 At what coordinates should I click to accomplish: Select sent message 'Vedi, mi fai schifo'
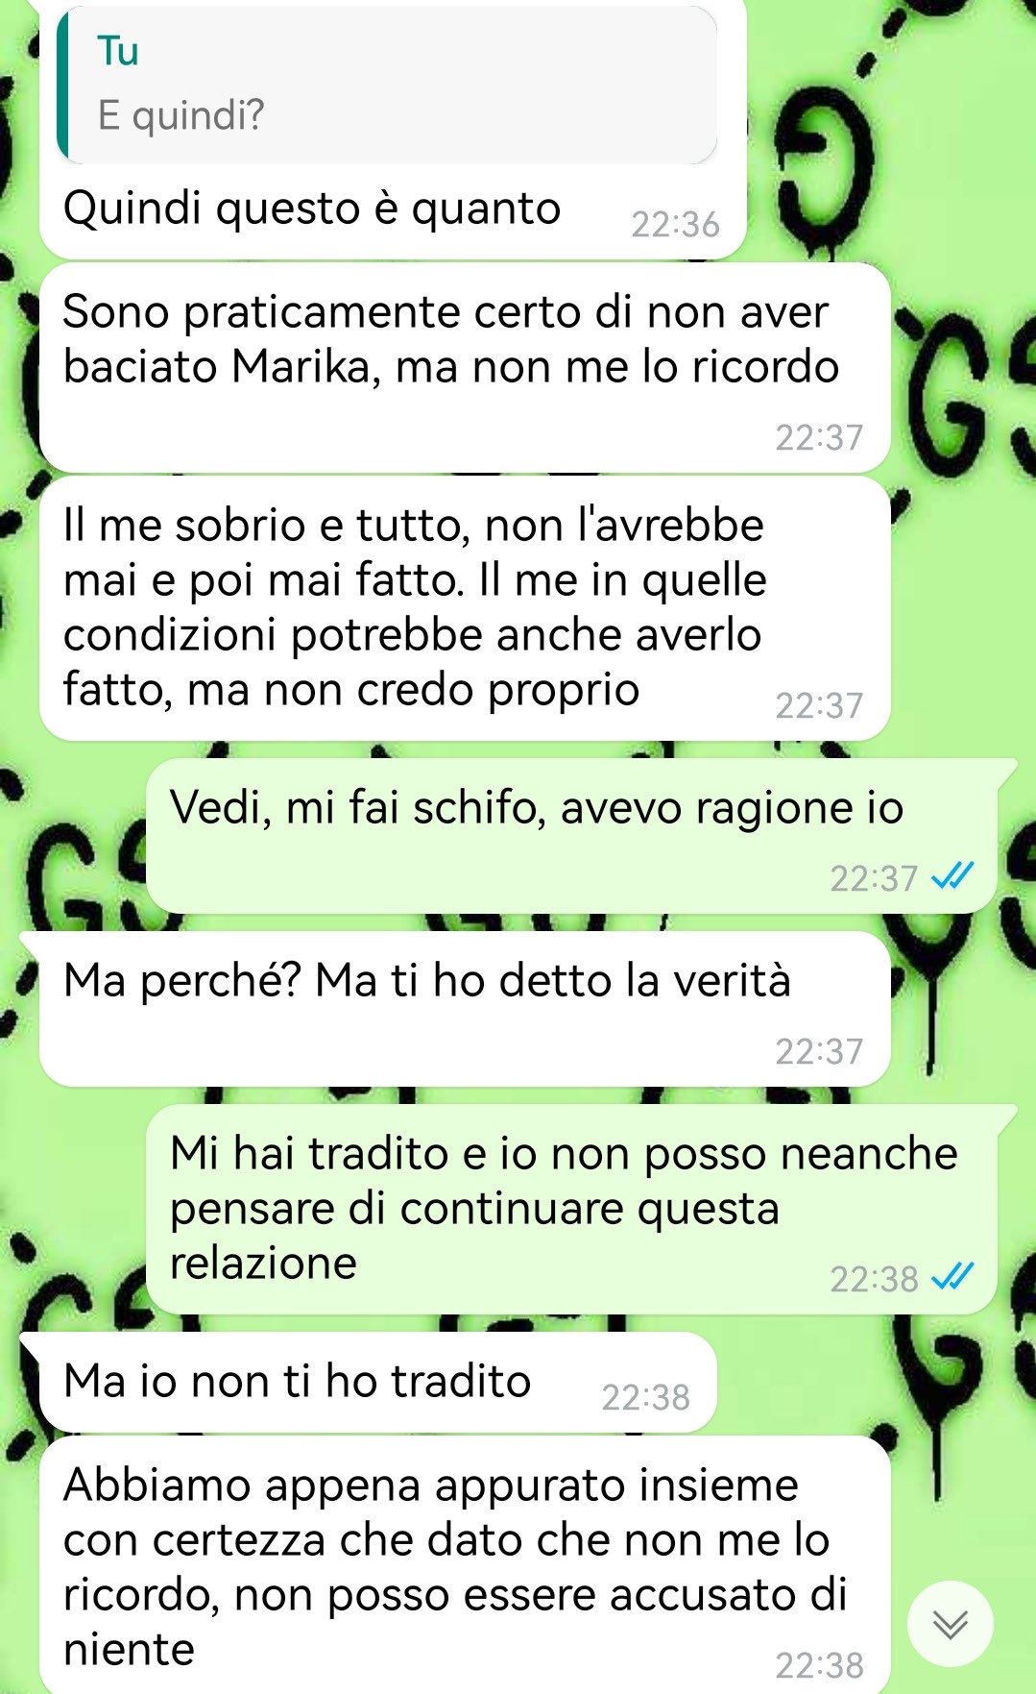[x=572, y=835]
